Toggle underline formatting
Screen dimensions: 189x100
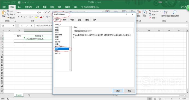[24, 17]
